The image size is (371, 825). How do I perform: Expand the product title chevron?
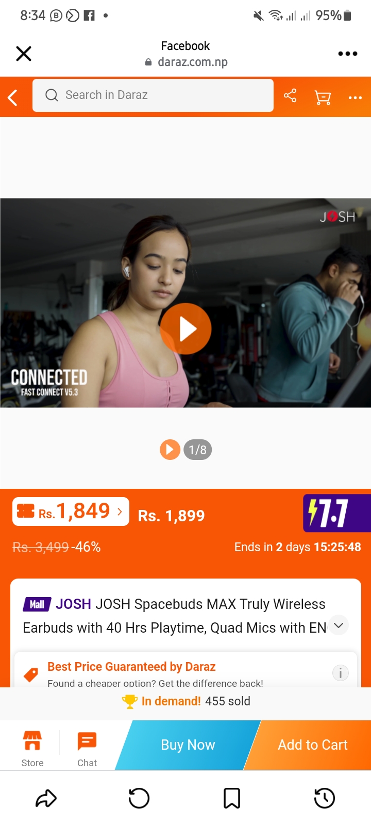point(339,625)
